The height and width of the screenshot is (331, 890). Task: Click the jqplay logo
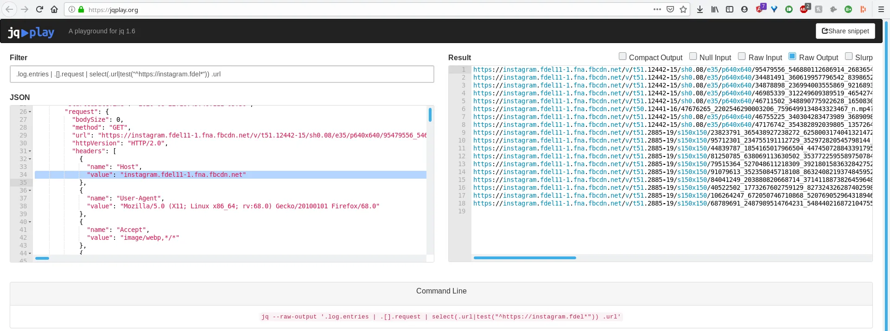point(31,32)
